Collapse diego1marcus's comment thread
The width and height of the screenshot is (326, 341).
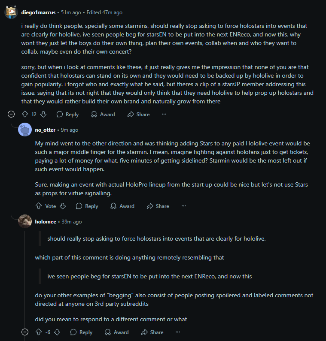point(11,115)
